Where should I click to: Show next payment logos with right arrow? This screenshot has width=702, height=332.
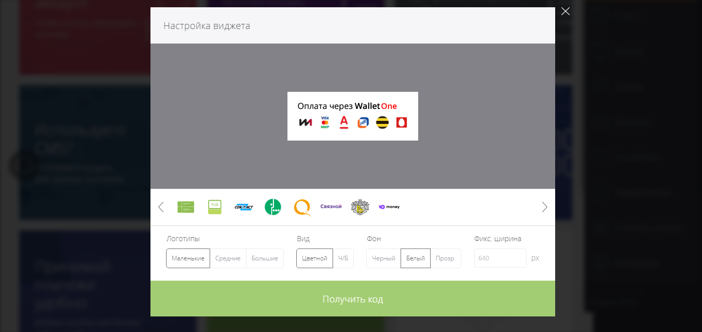tap(544, 207)
